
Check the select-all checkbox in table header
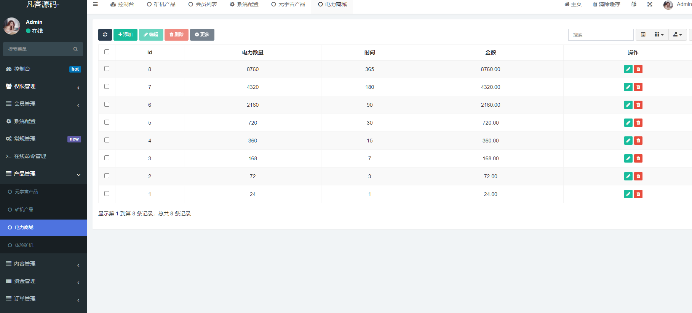pyautogui.click(x=107, y=52)
